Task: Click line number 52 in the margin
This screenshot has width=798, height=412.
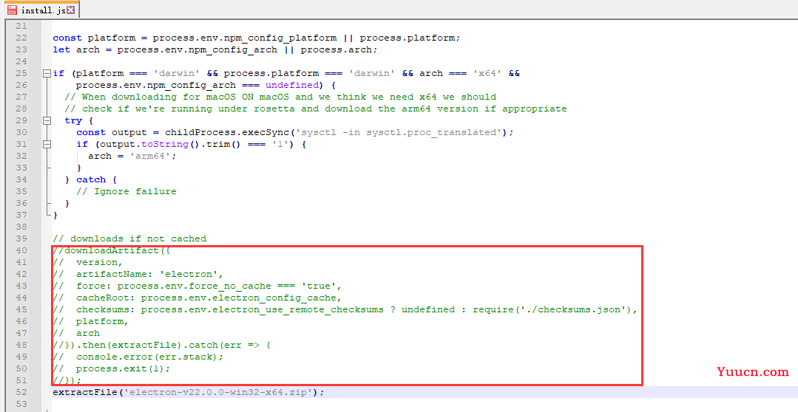Action: 21,392
